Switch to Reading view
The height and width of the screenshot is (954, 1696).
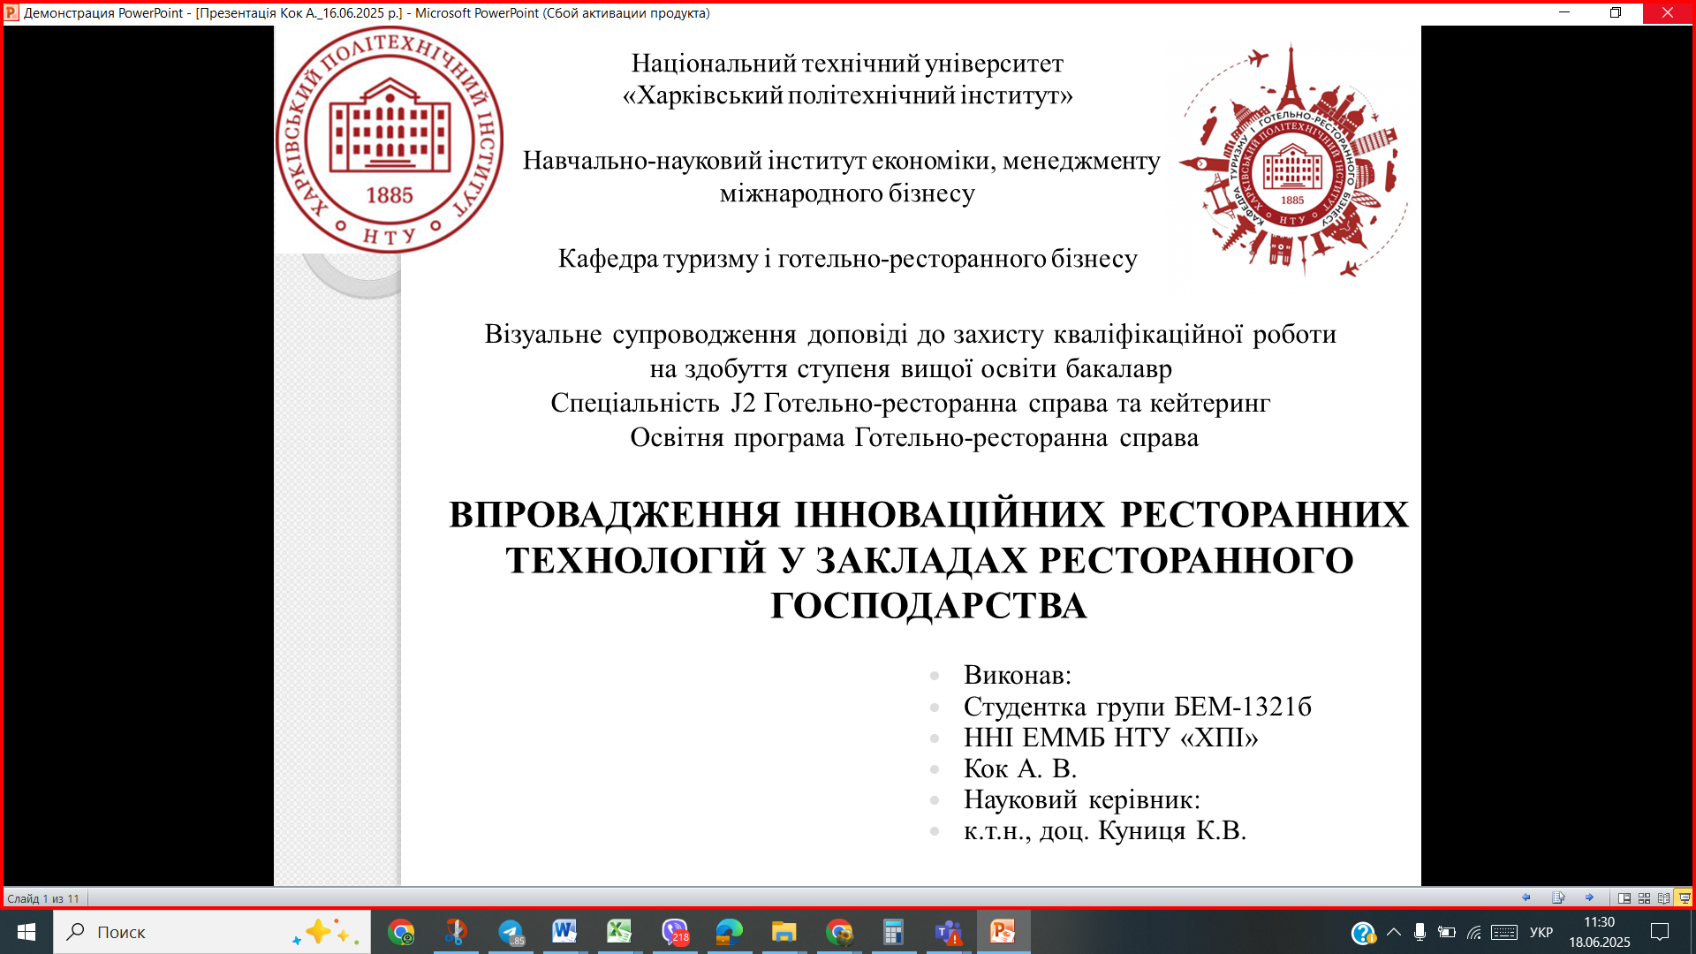tap(1664, 898)
